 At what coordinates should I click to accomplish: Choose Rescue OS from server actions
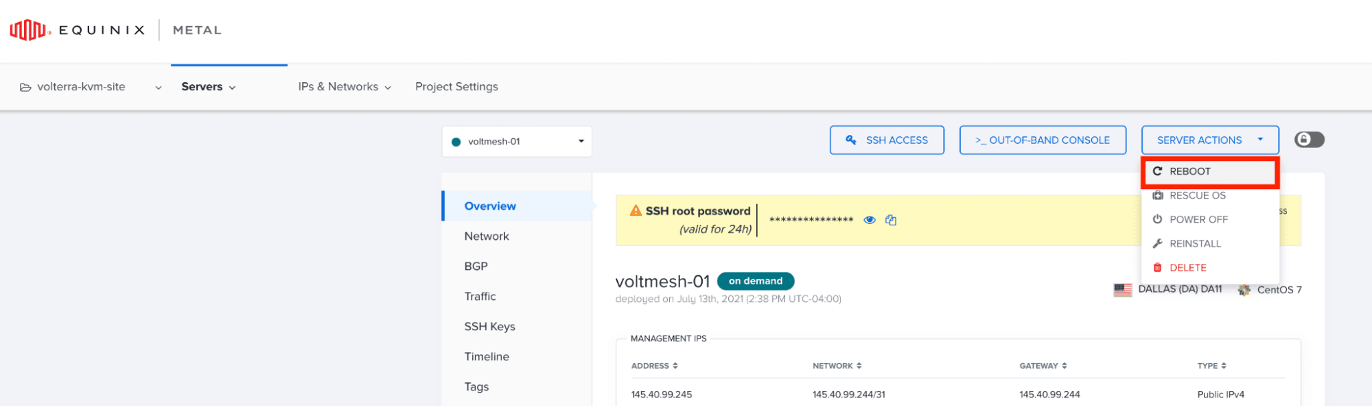click(1210, 195)
